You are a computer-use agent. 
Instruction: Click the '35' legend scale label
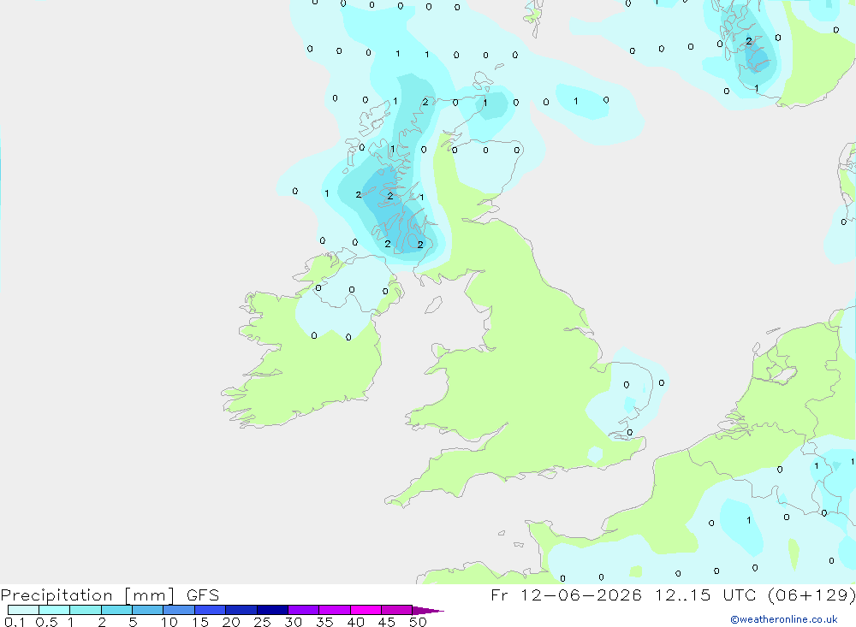pos(324,622)
